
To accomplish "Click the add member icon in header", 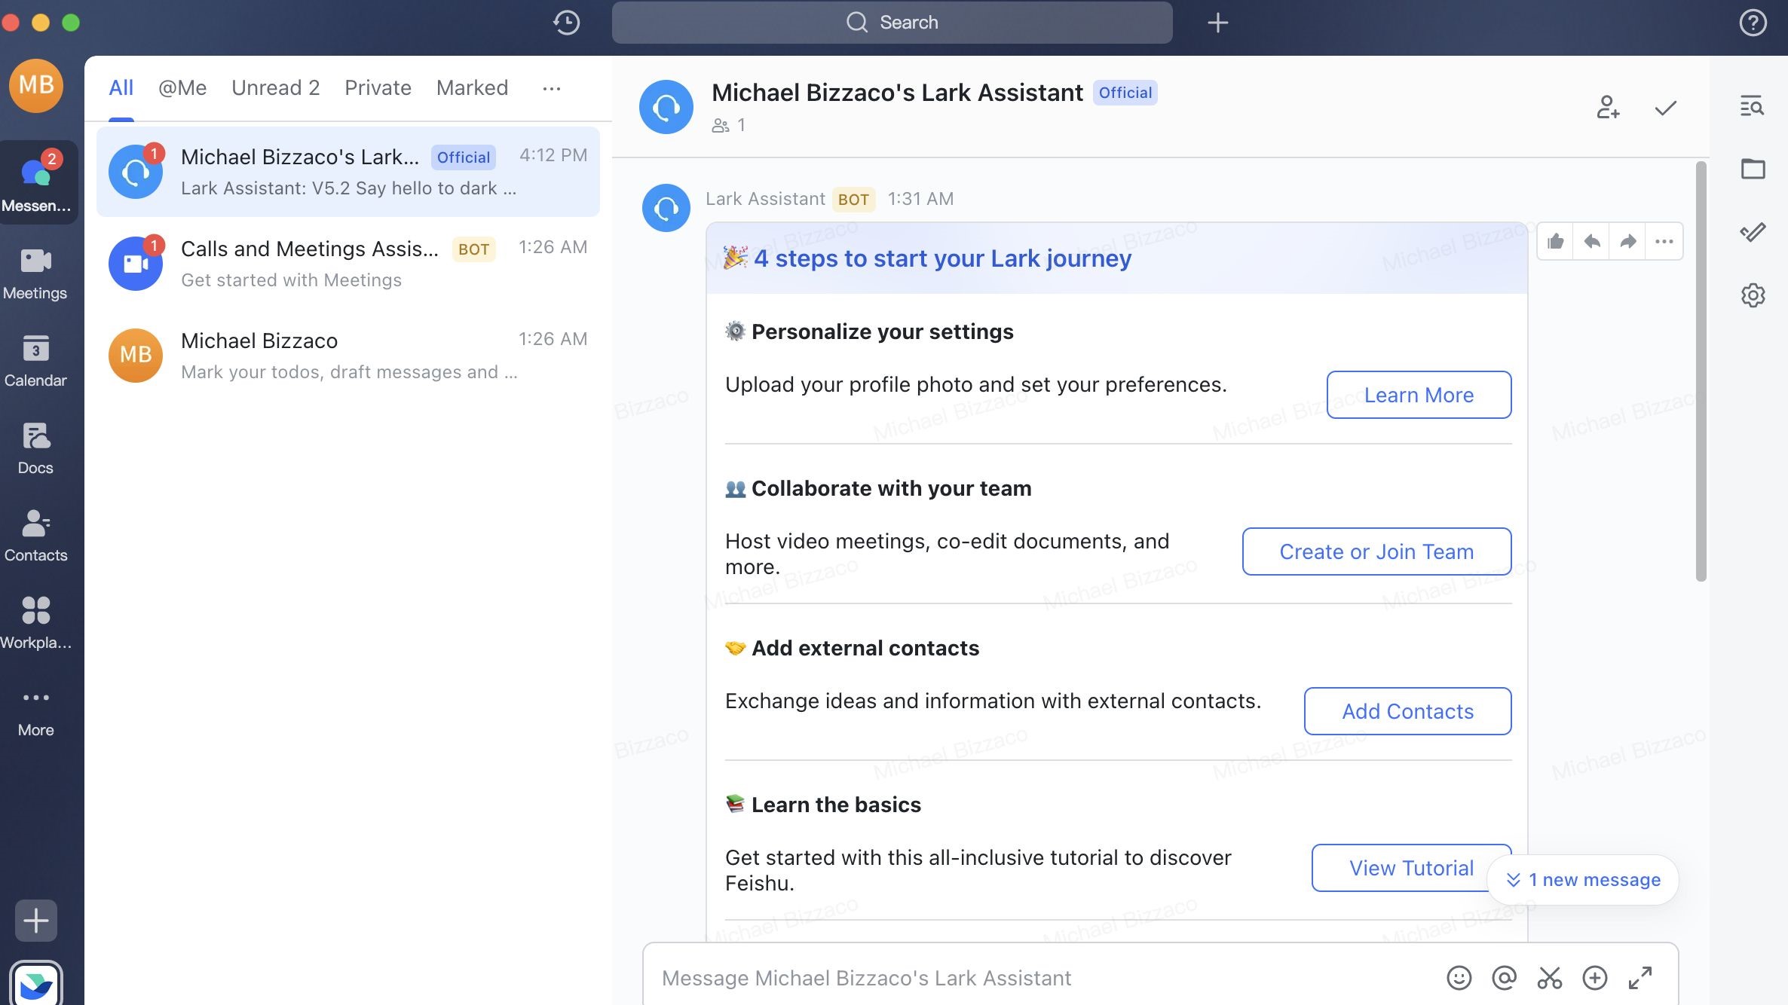I will tap(1609, 107).
